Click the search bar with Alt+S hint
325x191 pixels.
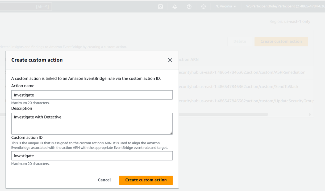coord(26,7)
